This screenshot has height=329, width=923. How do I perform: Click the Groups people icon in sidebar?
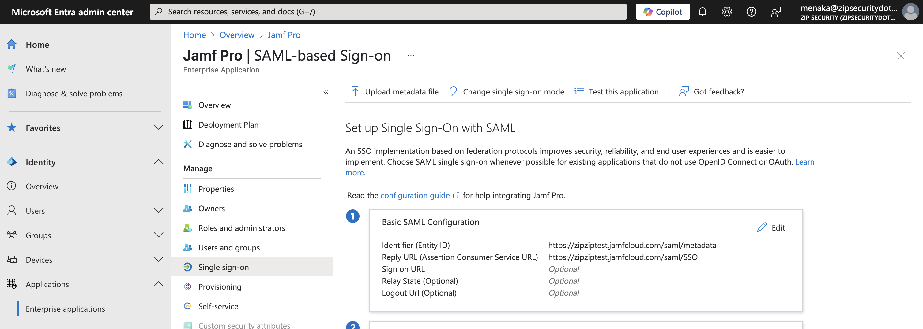12,235
